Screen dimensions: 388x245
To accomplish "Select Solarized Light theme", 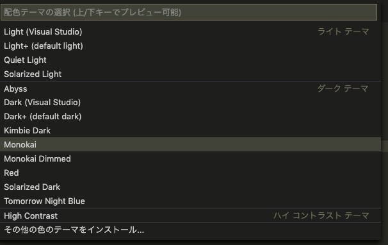I will (x=190, y=74).
